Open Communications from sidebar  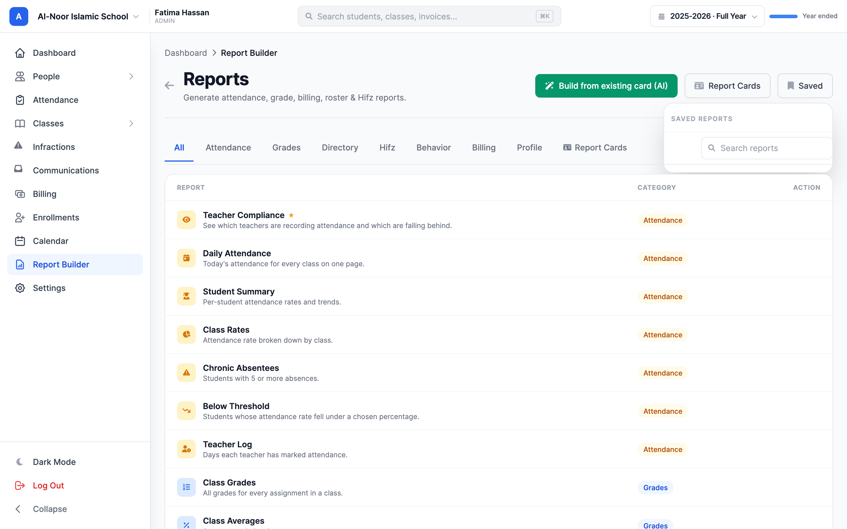(75, 170)
